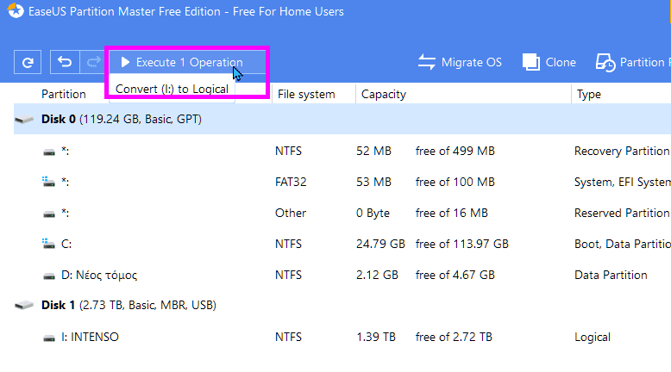
Task: Click the 'Recovery Partition' type cell
Action: [622, 151]
